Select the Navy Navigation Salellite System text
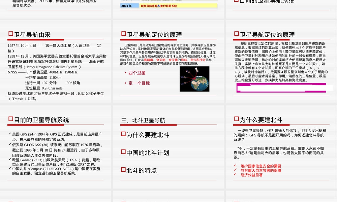Screen dimensions: 337x202 point(52,67)
